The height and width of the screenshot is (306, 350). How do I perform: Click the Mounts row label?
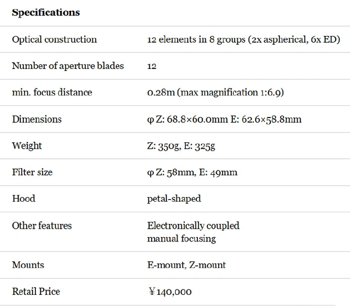(28, 265)
